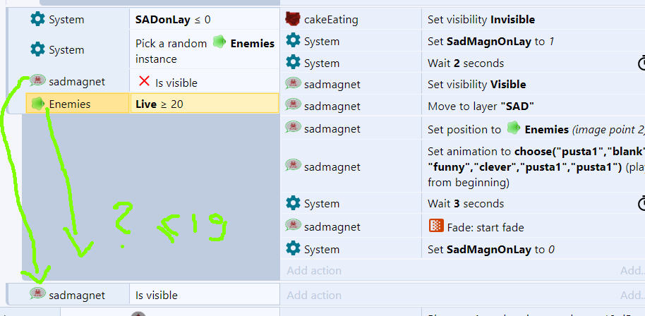Click sadmagnet icon in Move to layer action

[x=294, y=107]
